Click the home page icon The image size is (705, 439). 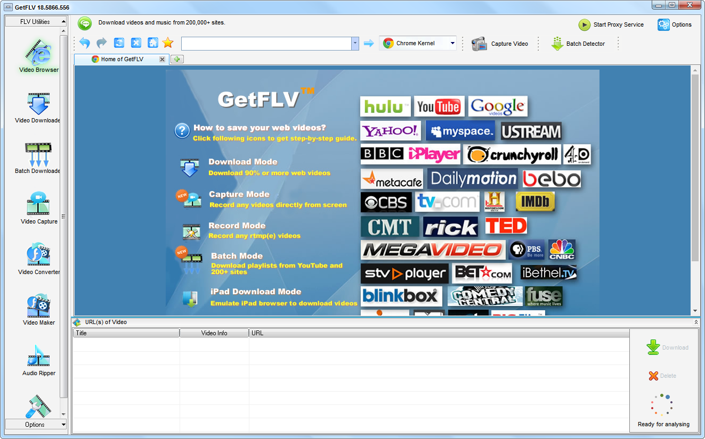coord(152,43)
